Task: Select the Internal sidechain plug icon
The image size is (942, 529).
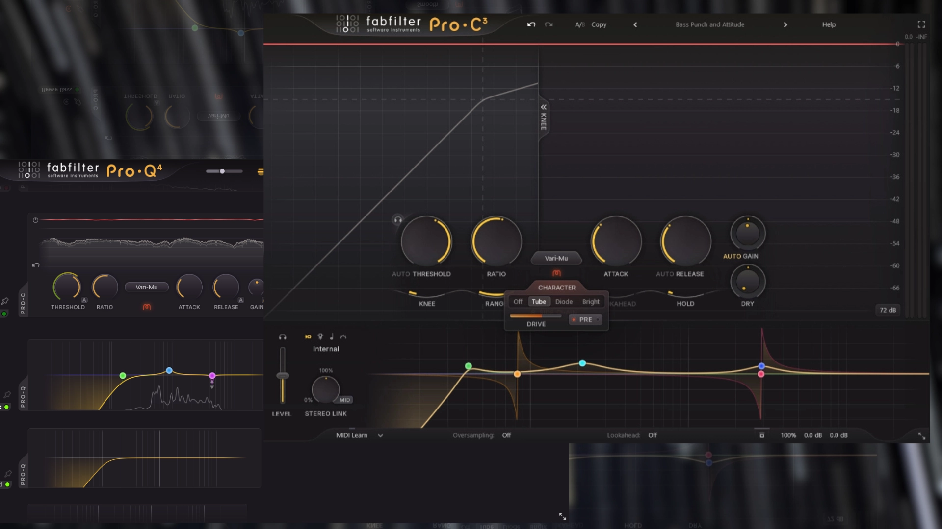Action: [308, 337]
